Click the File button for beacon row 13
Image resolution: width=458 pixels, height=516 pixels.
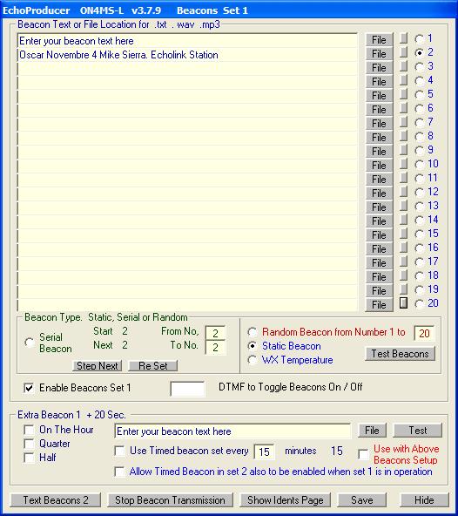pyautogui.click(x=379, y=207)
